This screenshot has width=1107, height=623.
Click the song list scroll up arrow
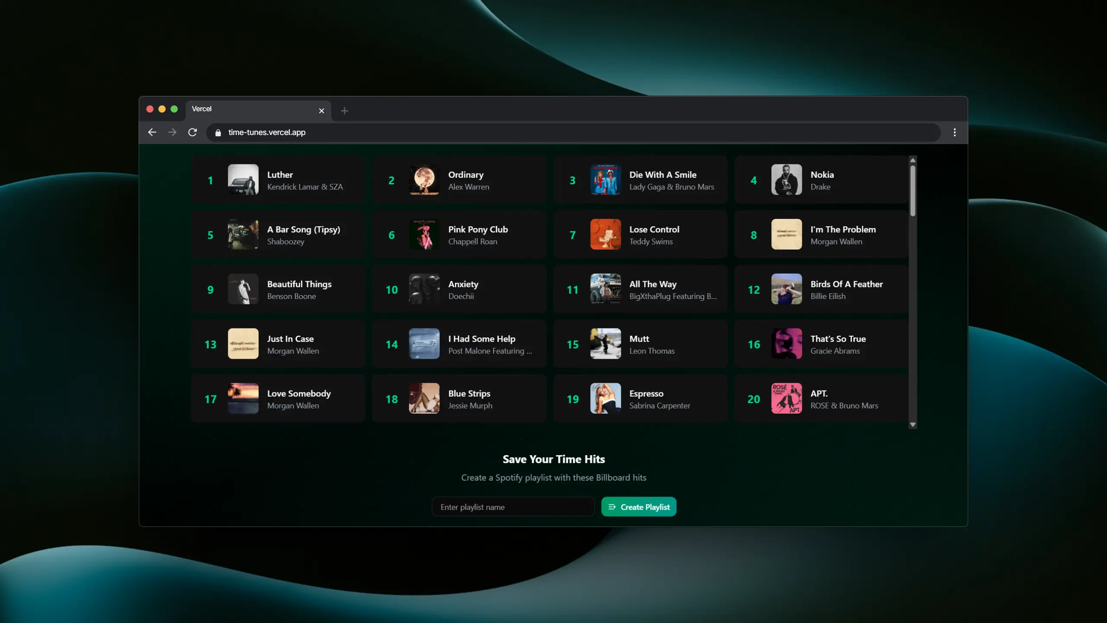tap(912, 160)
